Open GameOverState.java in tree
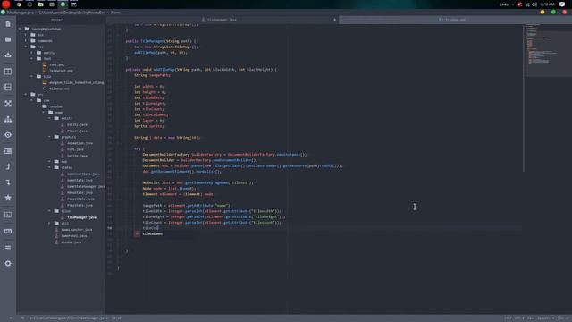 (83, 174)
